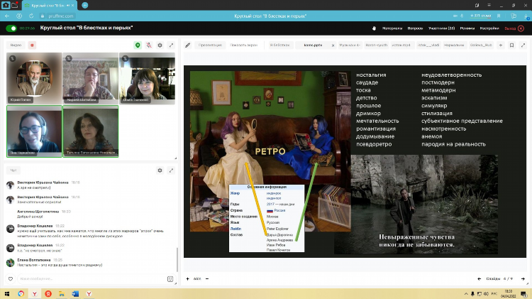This screenshot has height=299, width=532.
Task: Select the bottom-left participant with headset
Action: [x=34, y=131]
